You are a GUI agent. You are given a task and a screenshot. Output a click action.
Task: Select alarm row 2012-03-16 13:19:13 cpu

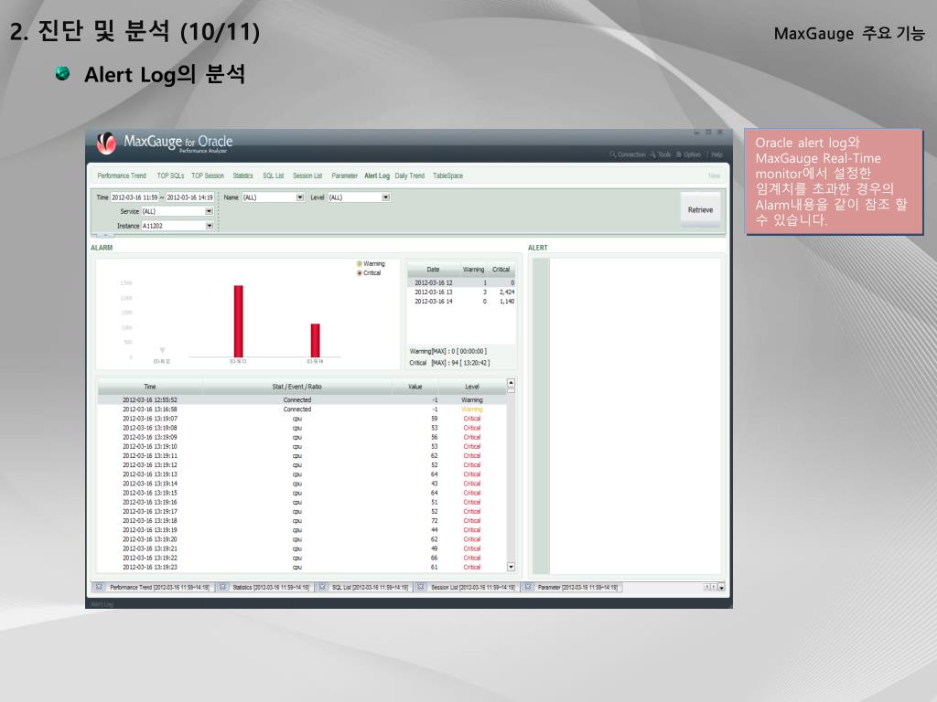point(302,474)
